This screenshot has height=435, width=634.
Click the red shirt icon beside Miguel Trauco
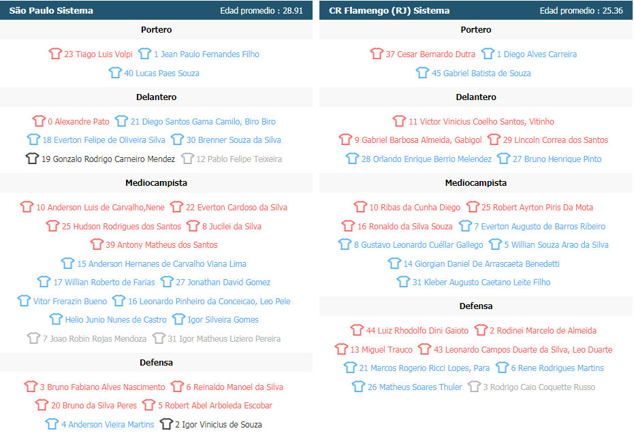click(342, 349)
